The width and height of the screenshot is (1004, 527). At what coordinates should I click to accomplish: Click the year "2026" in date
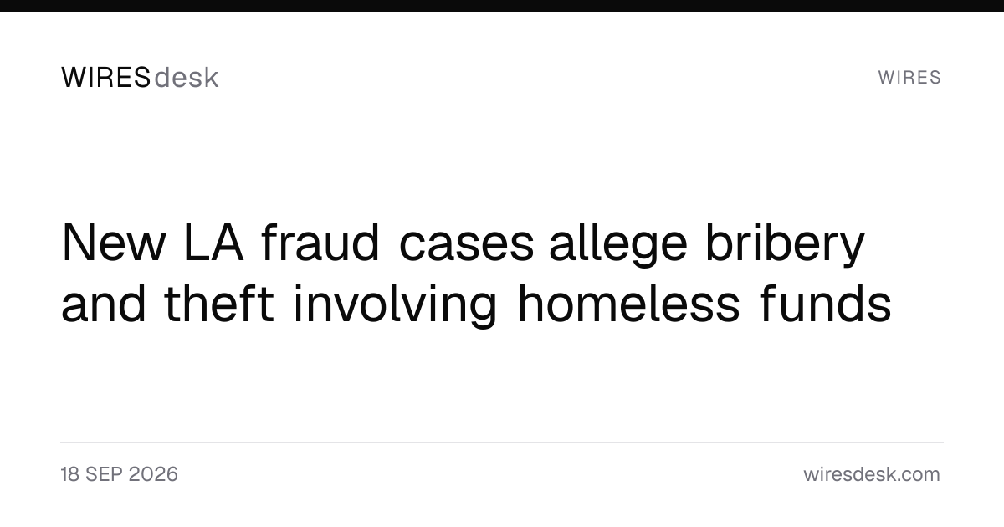(152, 474)
